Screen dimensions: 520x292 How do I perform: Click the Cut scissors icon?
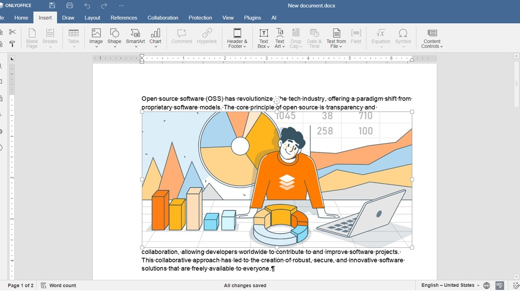(x=12, y=32)
